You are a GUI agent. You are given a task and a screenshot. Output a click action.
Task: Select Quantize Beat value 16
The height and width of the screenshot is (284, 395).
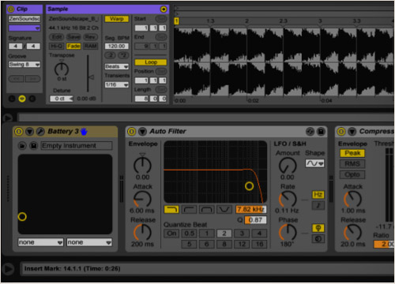[259, 245]
